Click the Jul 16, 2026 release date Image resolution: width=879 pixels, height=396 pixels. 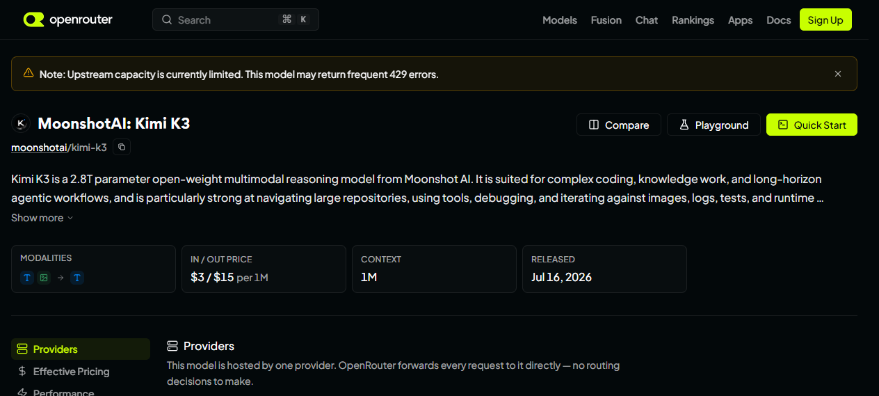561,277
